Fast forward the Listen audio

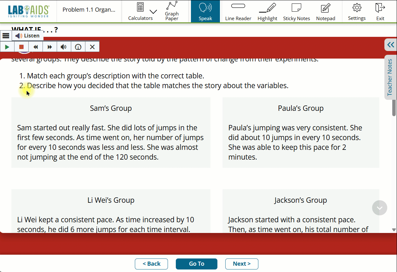[x=50, y=47]
